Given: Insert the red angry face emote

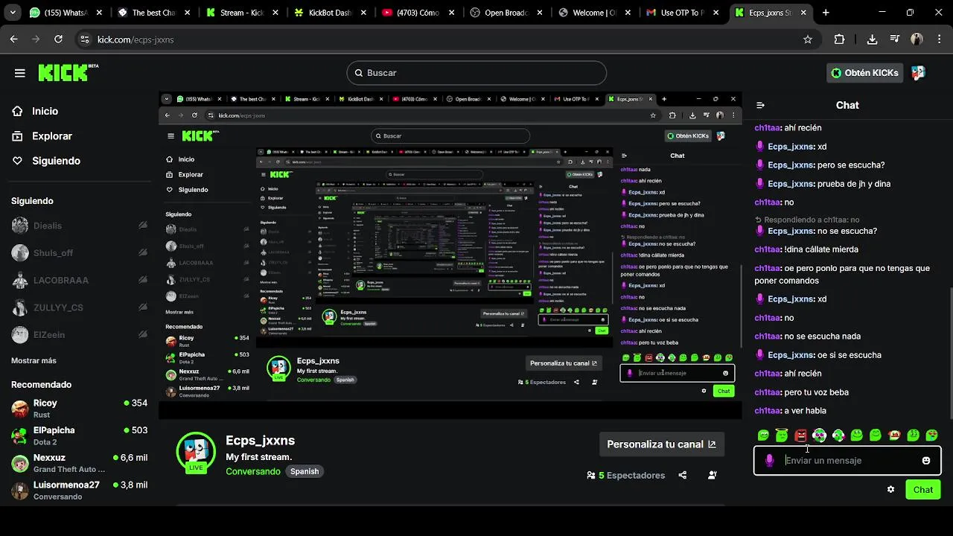Looking at the screenshot, I should [x=800, y=435].
